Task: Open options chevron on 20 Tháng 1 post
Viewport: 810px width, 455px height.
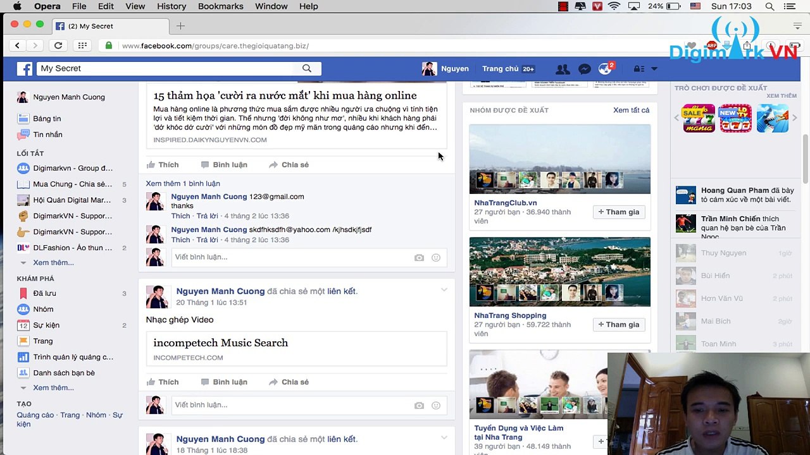Action: pyautogui.click(x=444, y=290)
